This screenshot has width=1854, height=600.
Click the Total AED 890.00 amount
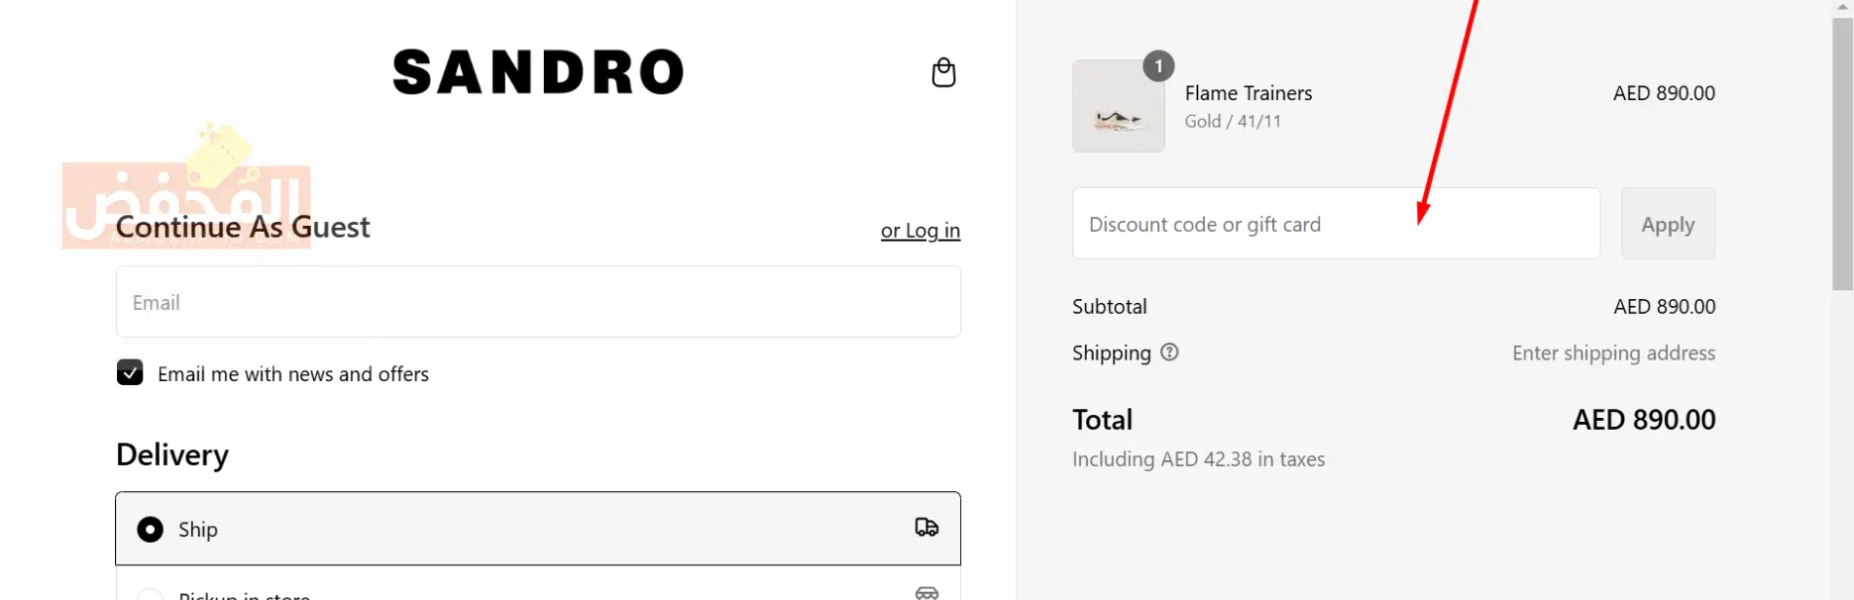point(1644,420)
